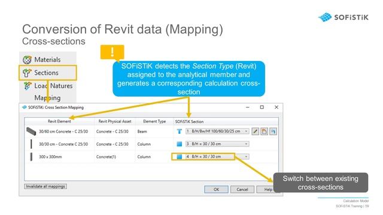This screenshot has width=383, height=215.
Task: Click the column icon for the 300 x 300mm row
Action: click(31, 156)
